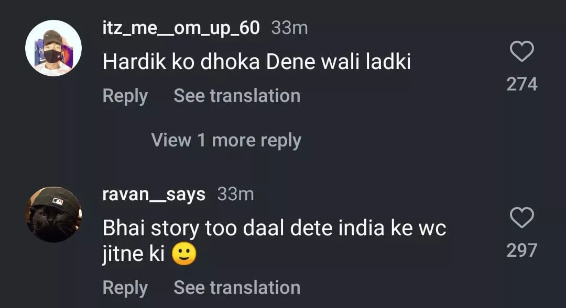See translation of the 'Bhai story' comment
The height and width of the screenshot is (308, 566).
(x=237, y=287)
